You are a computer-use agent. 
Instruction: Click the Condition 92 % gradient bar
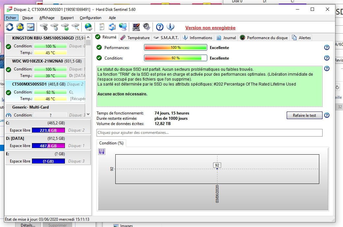[x=175, y=58]
